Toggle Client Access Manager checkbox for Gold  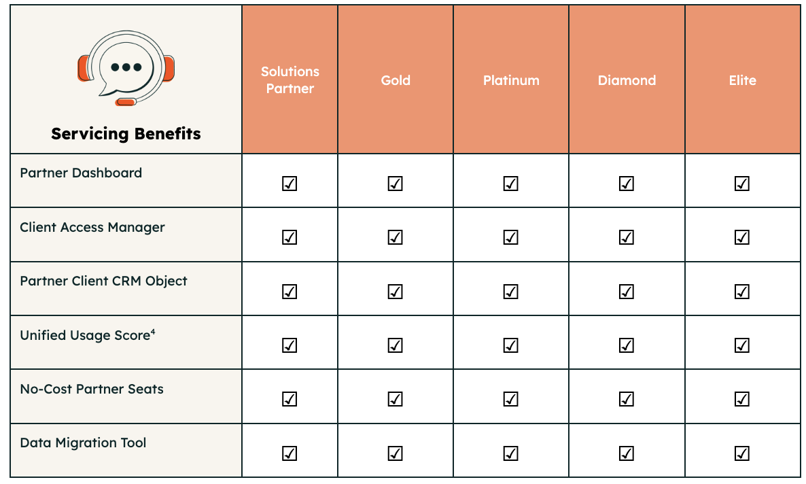coord(395,237)
